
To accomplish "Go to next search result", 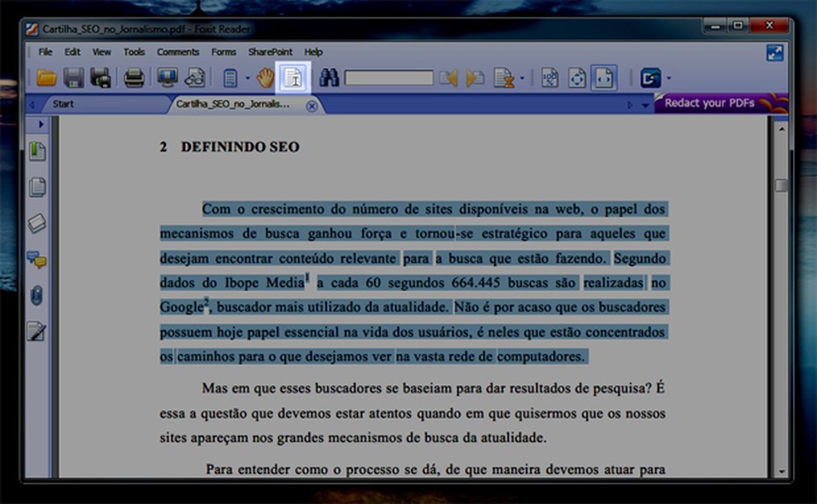I will (x=475, y=78).
